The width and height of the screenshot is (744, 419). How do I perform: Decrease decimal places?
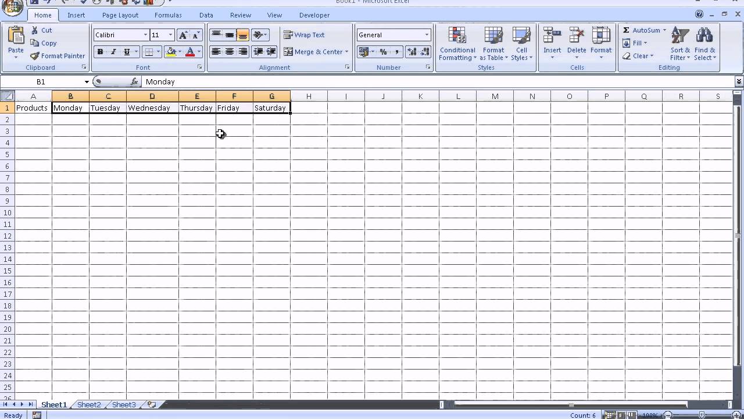click(x=425, y=52)
